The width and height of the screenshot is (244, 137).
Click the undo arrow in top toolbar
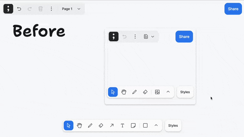coord(19,9)
